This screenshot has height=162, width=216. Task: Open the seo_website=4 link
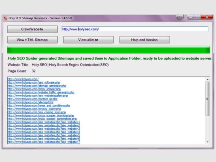[x=44, y=132]
